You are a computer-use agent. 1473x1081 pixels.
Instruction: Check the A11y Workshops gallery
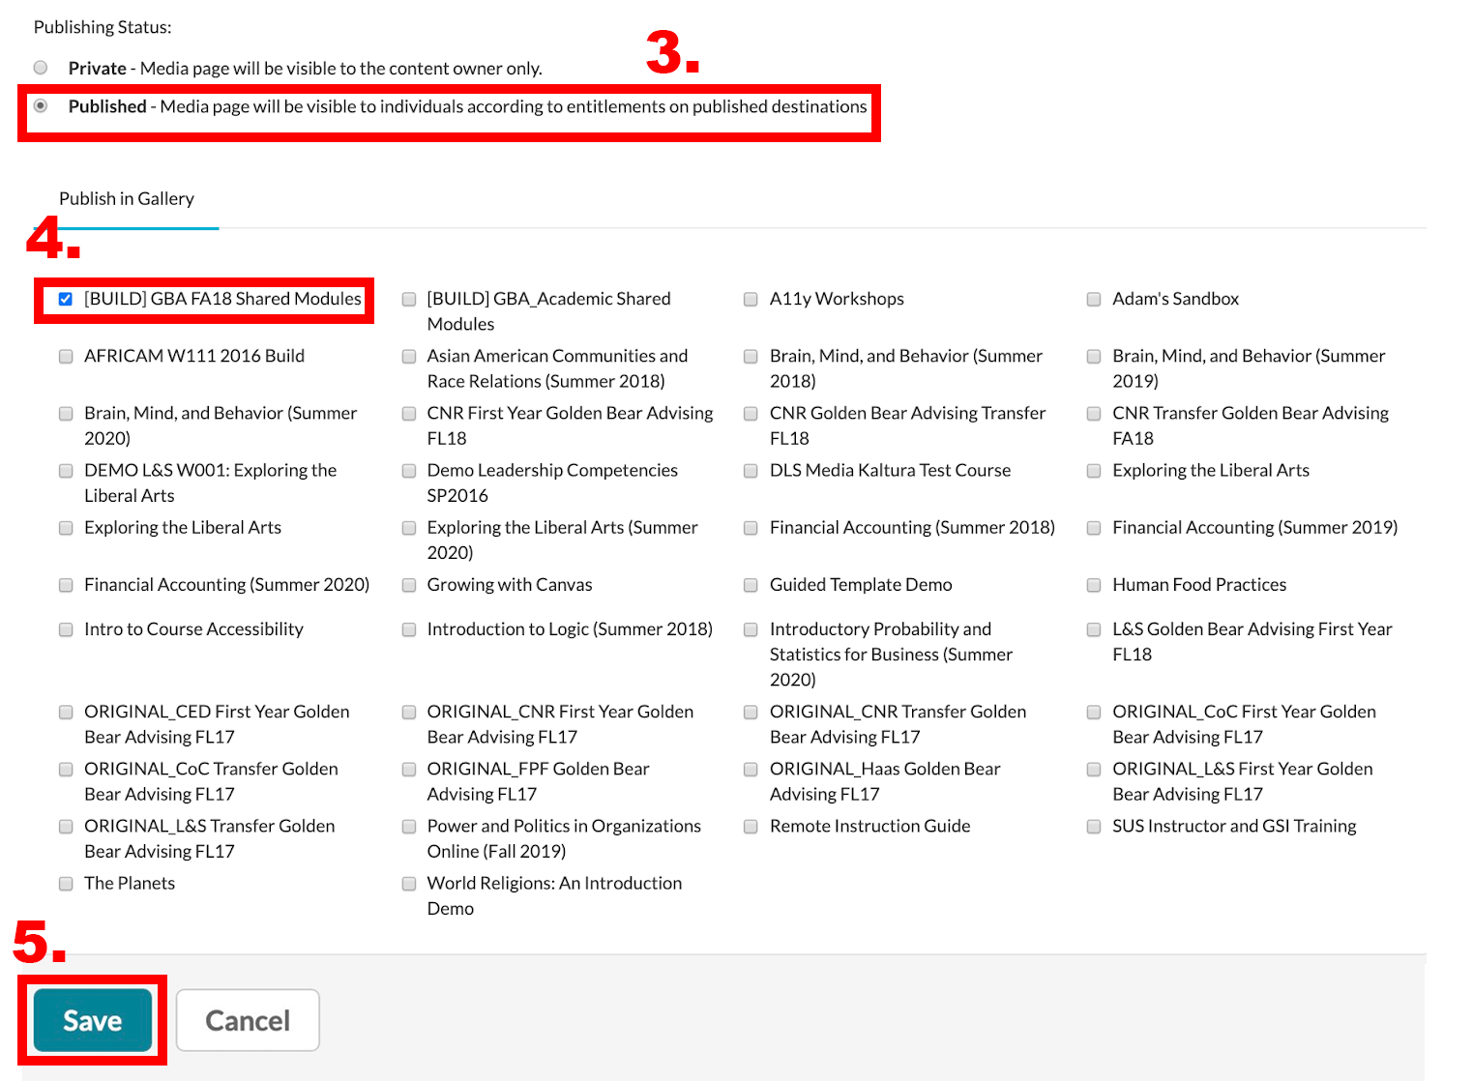coord(751,299)
